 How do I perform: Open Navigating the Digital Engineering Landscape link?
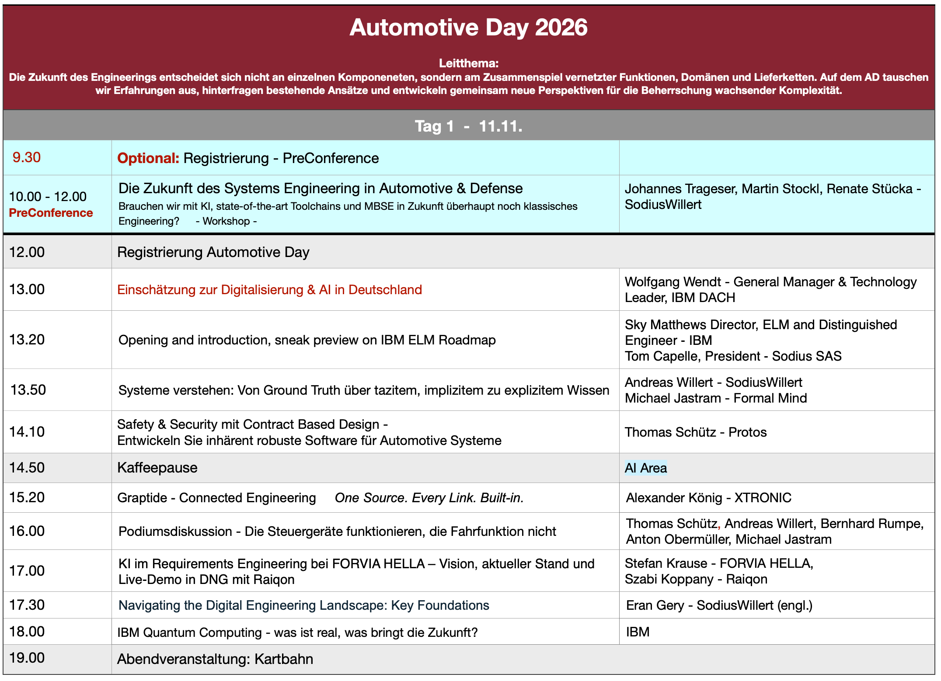(303, 605)
